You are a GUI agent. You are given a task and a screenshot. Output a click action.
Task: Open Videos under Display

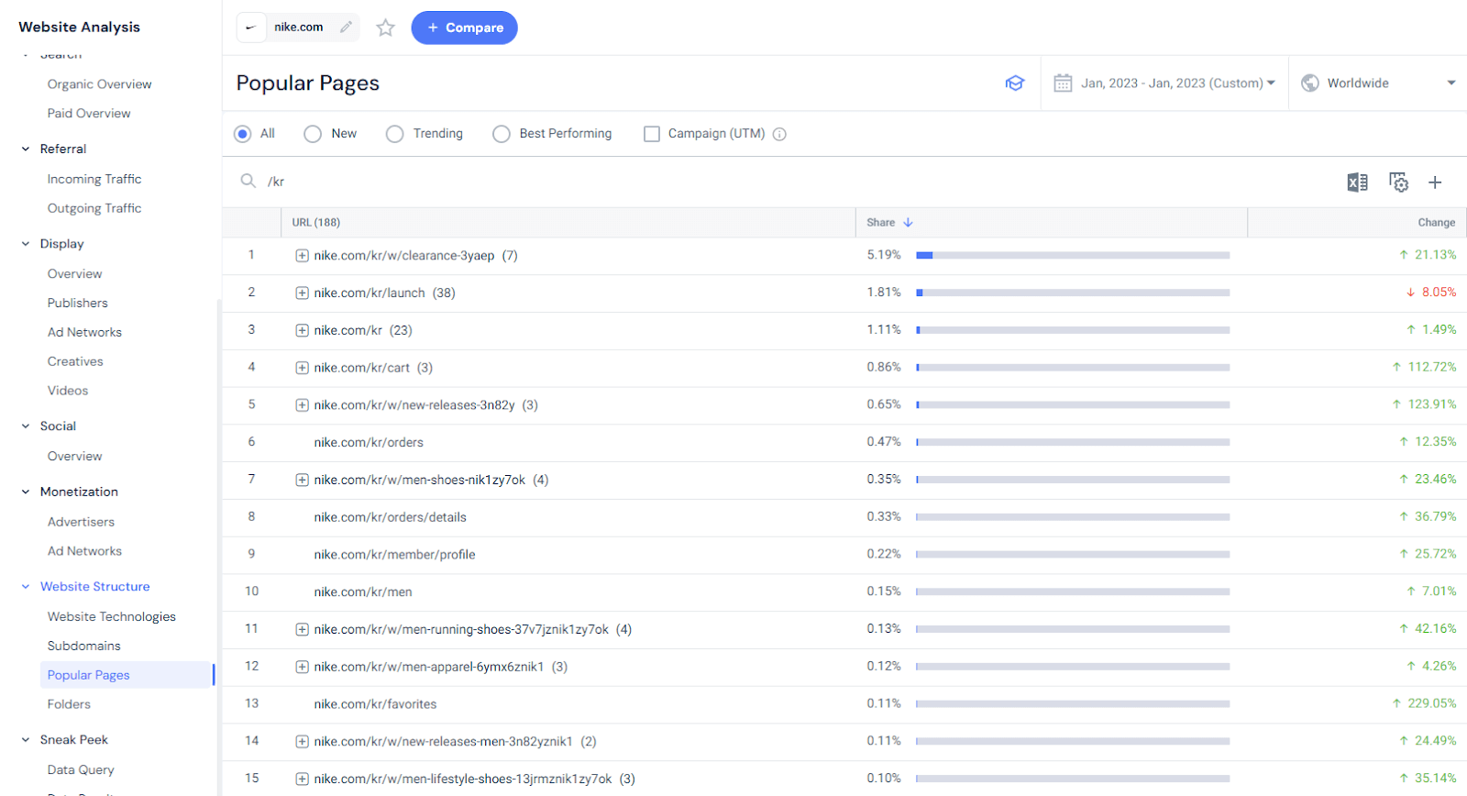[68, 391]
